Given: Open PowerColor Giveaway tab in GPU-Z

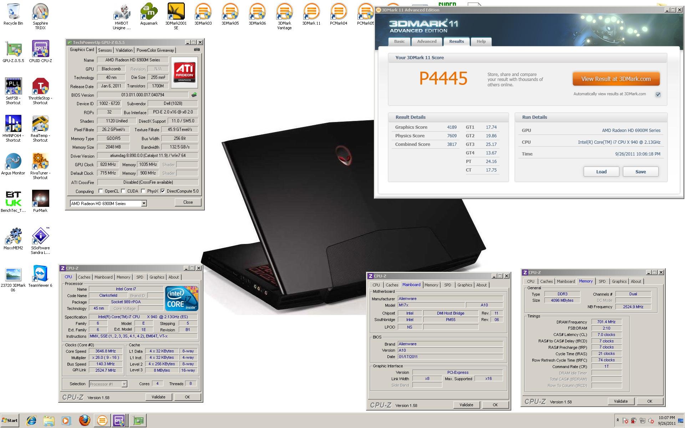Looking at the screenshot, I should tap(155, 50).
